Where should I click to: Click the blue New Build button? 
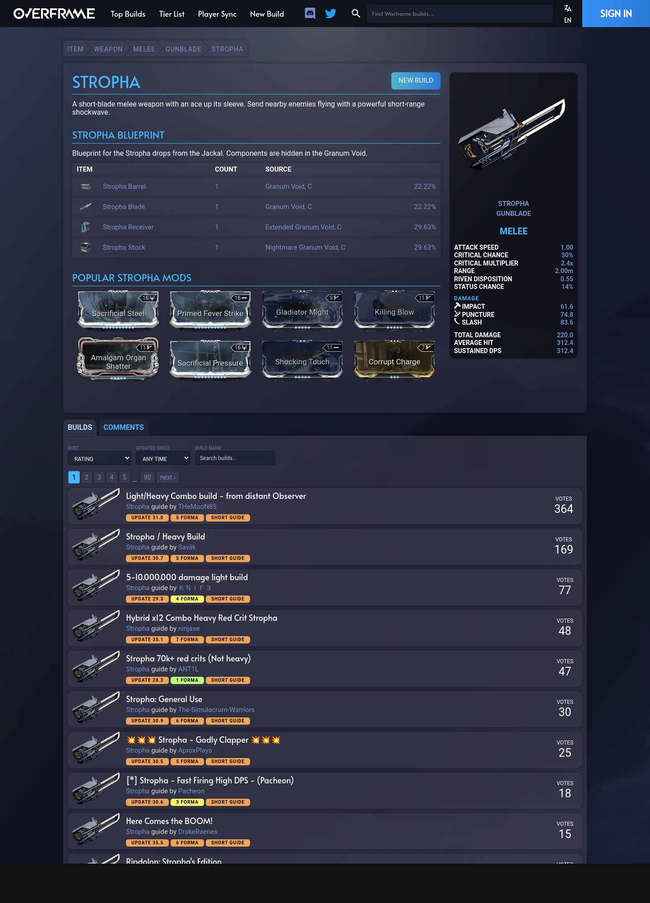click(416, 80)
